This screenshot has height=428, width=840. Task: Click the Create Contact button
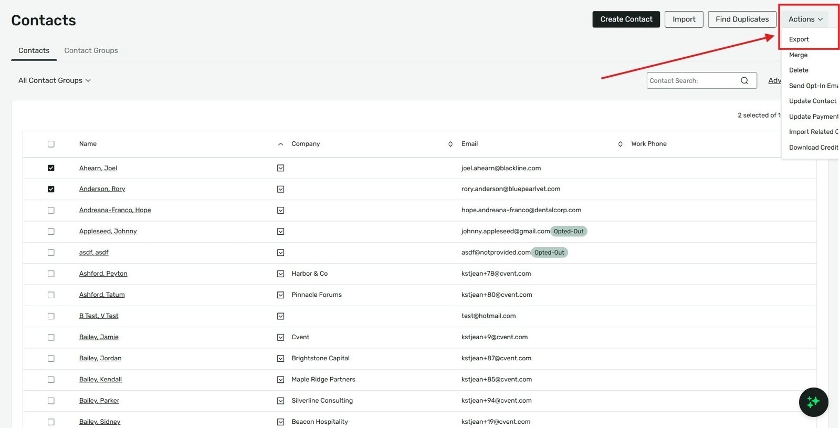click(626, 19)
